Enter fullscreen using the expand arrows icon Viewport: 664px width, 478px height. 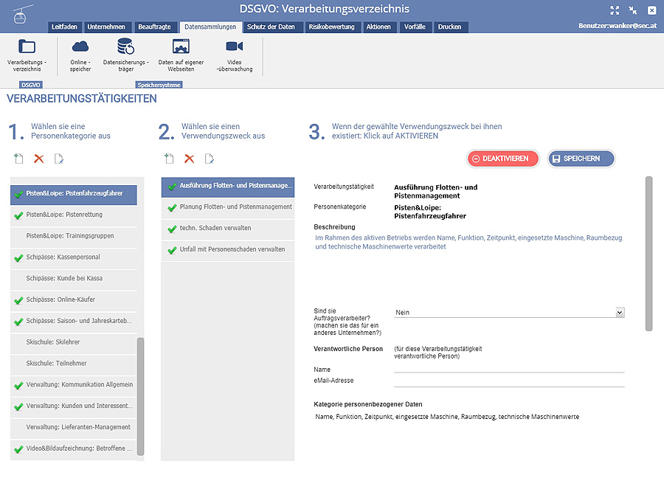coord(615,10)
